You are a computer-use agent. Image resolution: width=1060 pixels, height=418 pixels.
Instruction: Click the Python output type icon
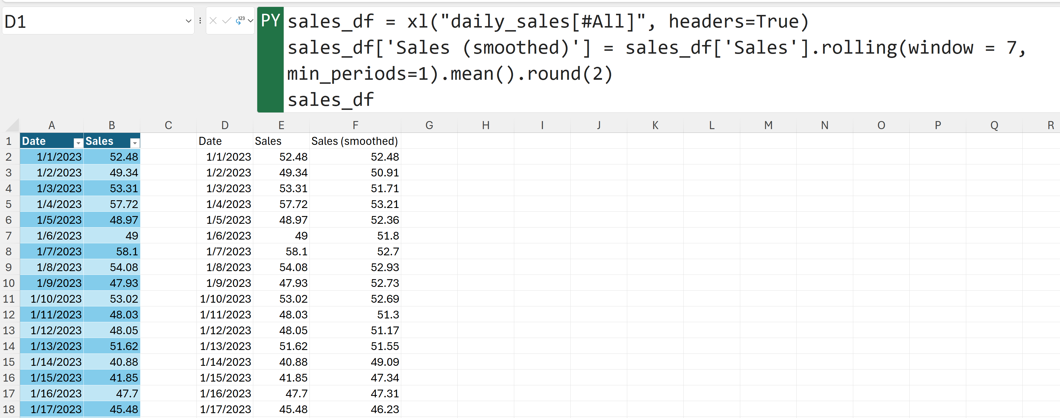pyautogui.click(x=240, y=21)
